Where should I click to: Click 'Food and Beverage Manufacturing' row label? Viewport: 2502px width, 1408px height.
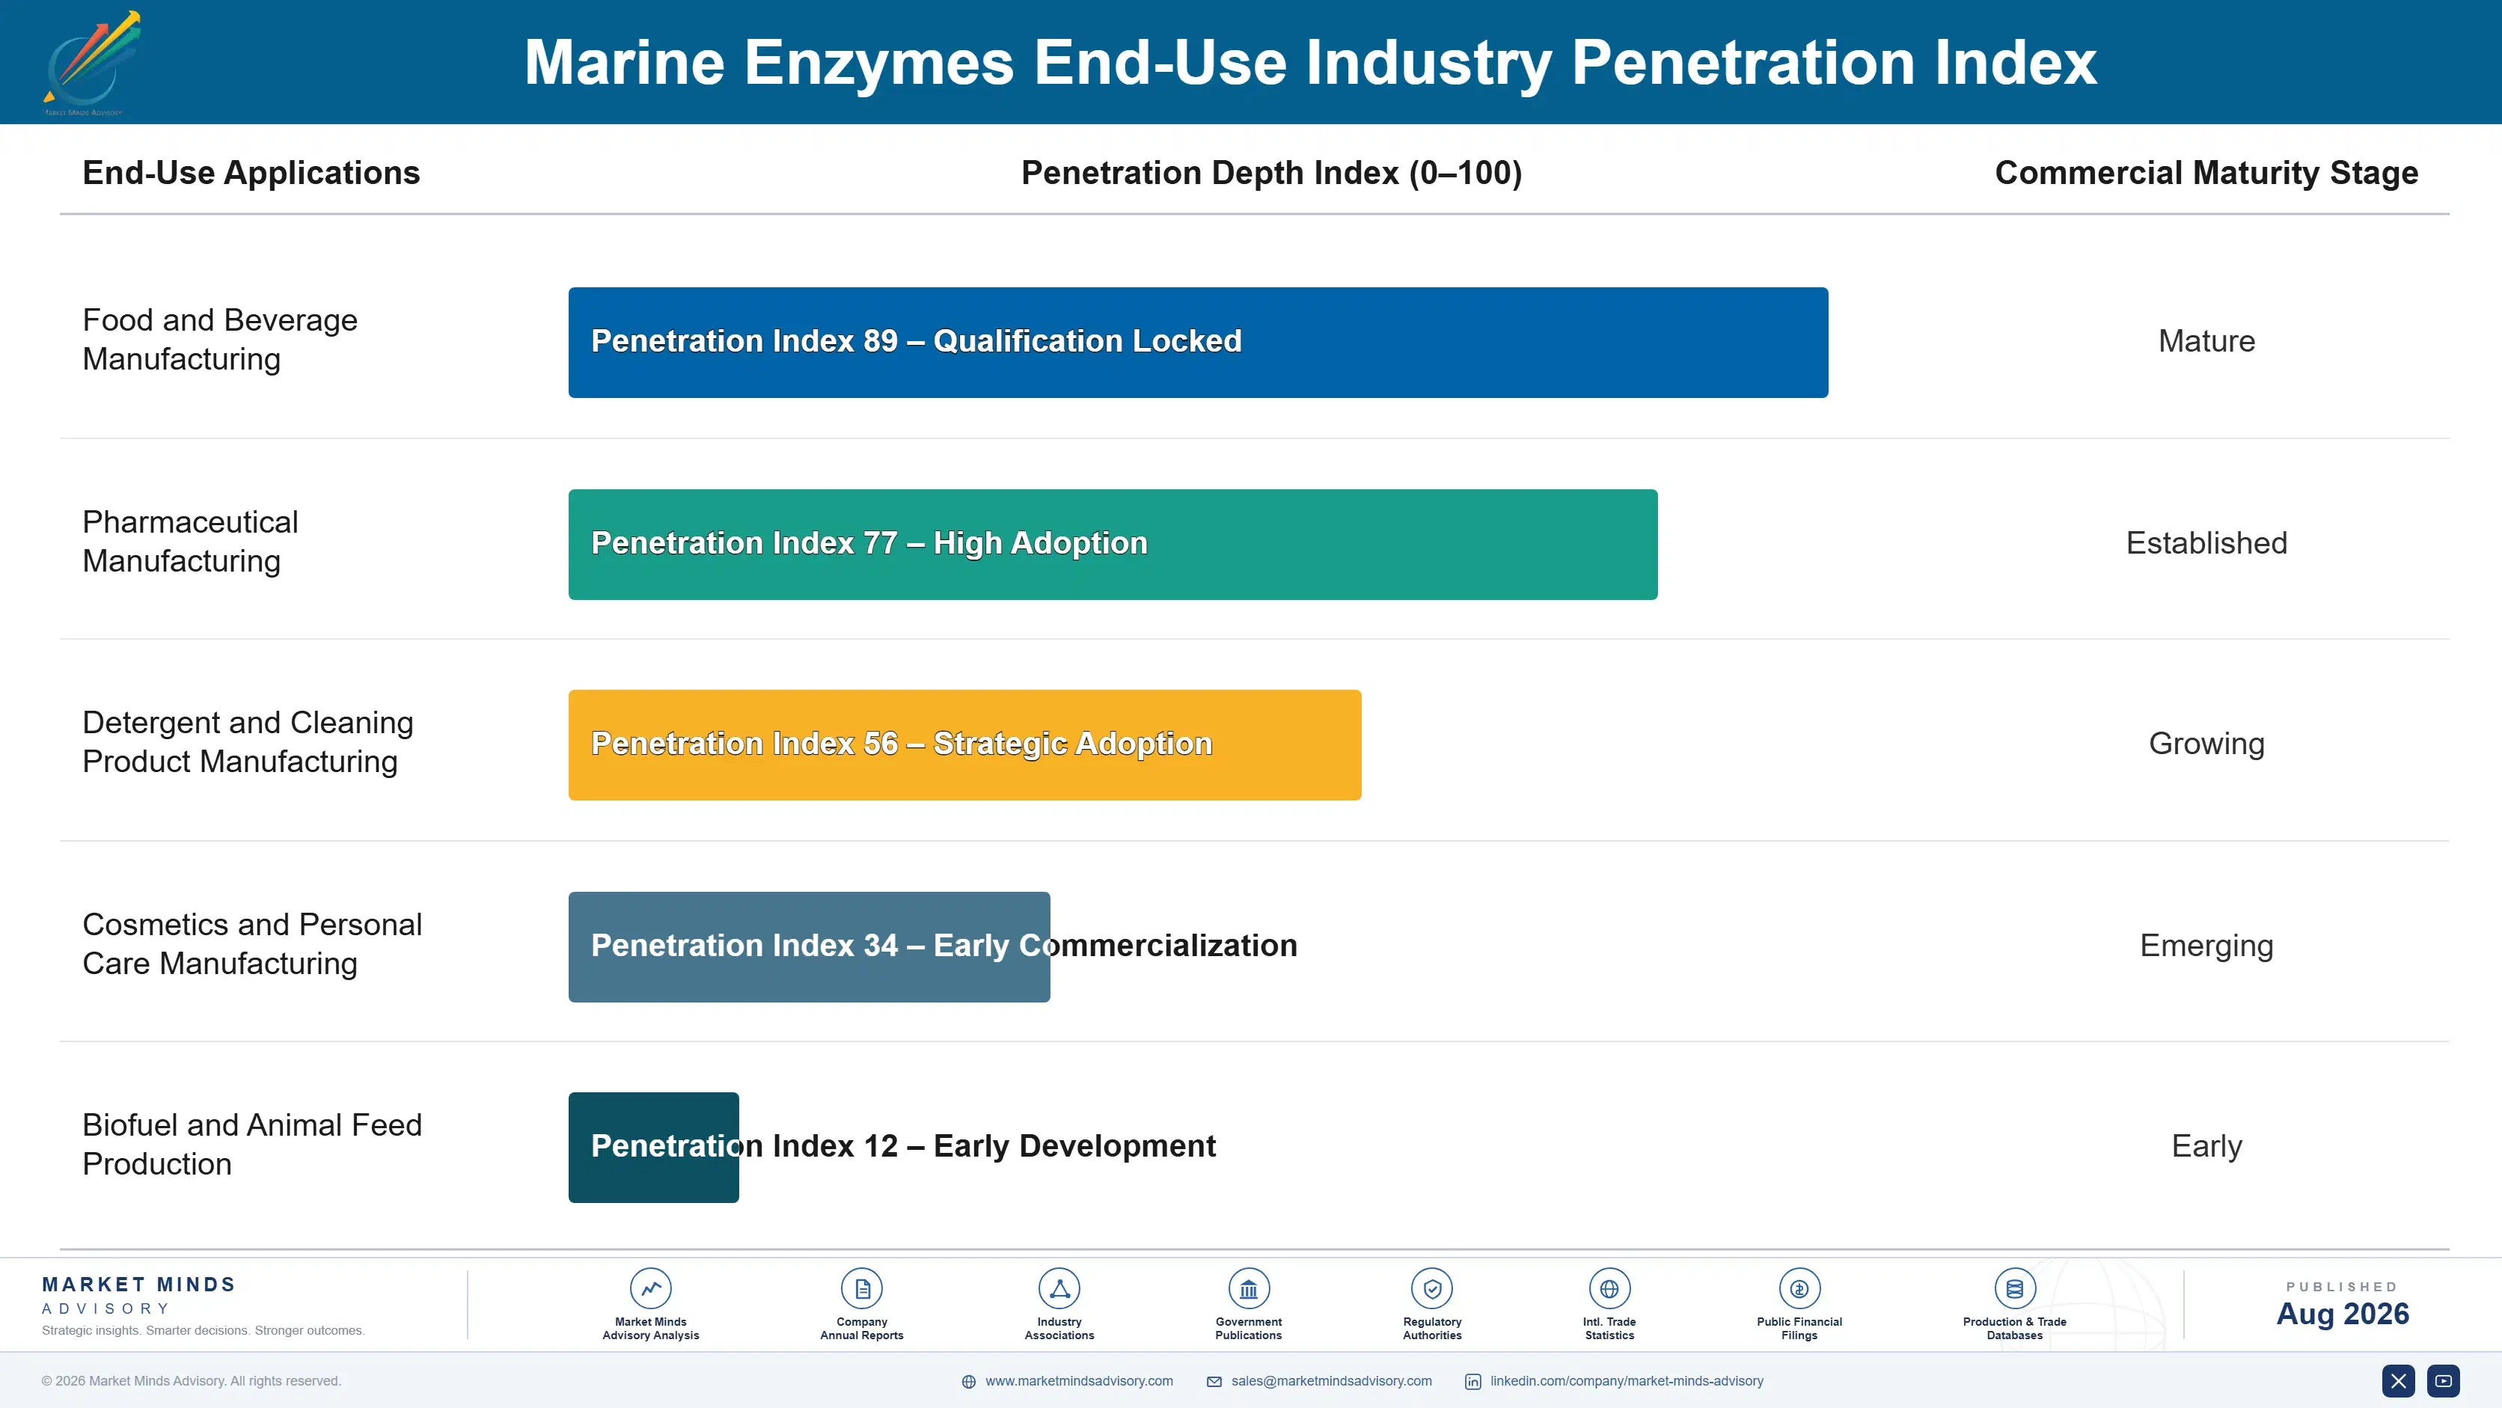(221, 340)
